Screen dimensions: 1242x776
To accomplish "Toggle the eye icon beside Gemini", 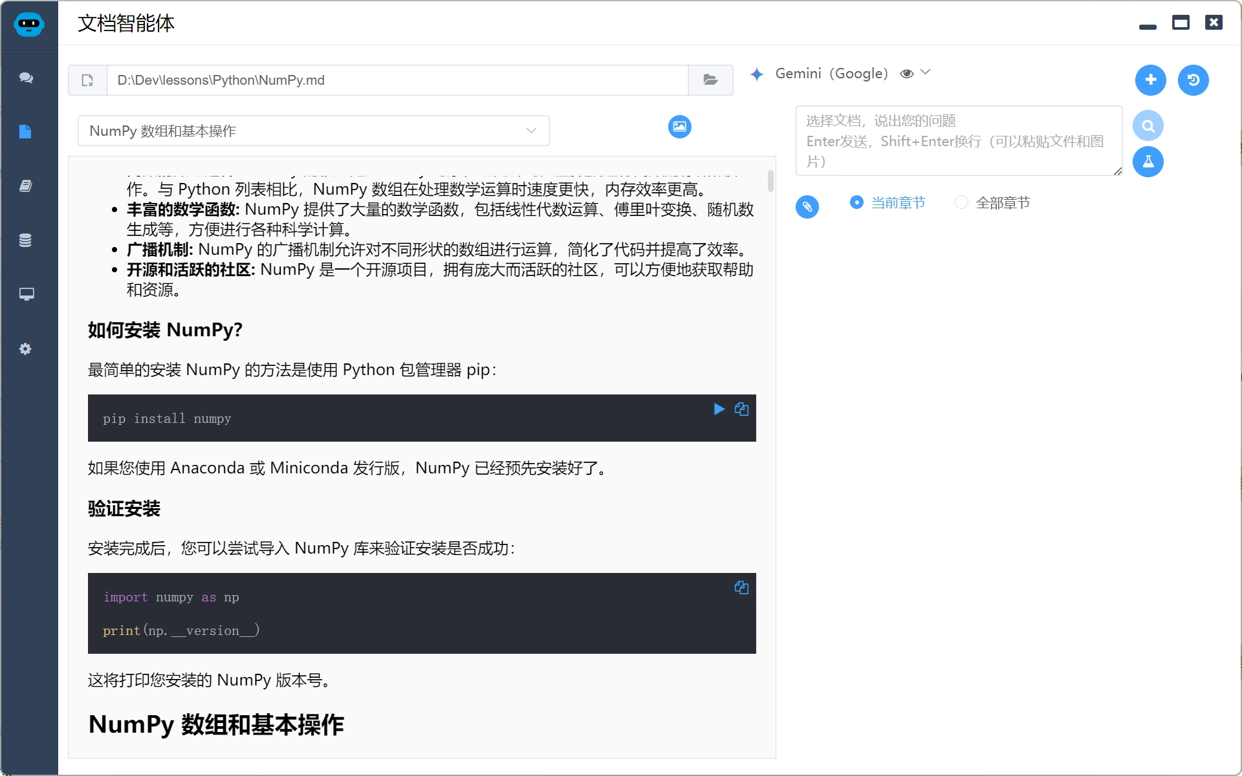I will [907, 74].
